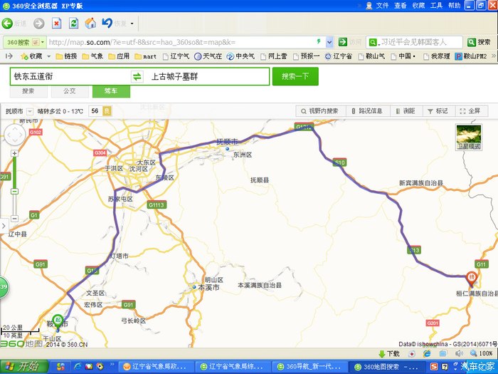Click the browser 搜索 button with magnifier

(x=479, y=42)
